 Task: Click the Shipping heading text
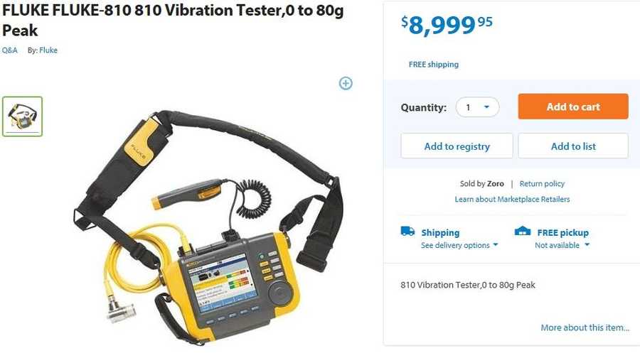point(440,233)
